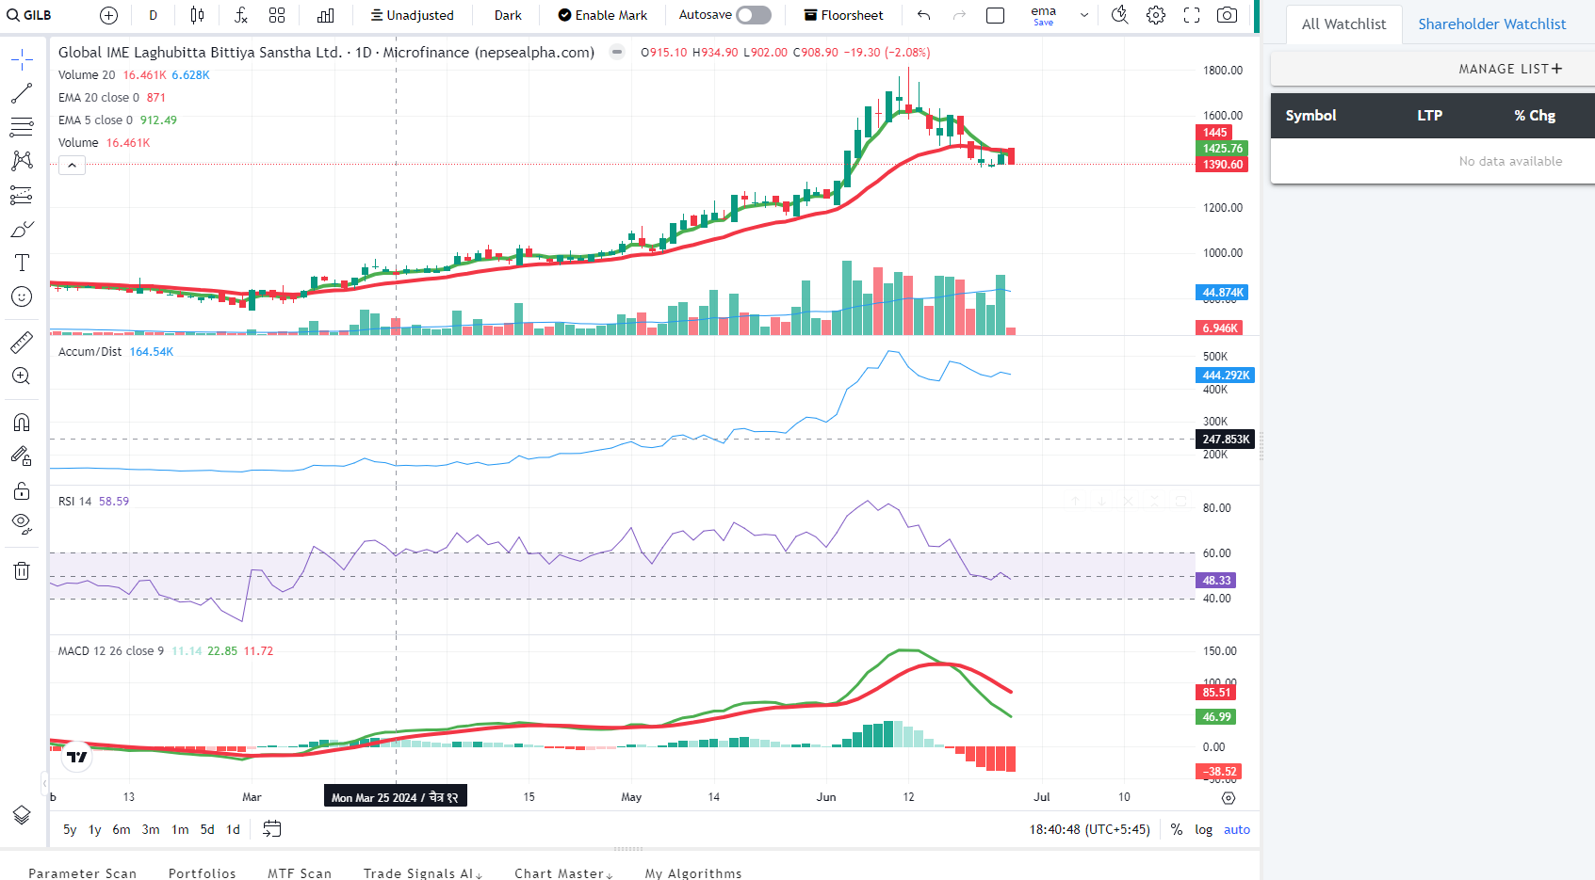The height and width of the screenshot is (880, 1595).
Task: Click MANAGE LIST+ button
Action: (1509, 69)
